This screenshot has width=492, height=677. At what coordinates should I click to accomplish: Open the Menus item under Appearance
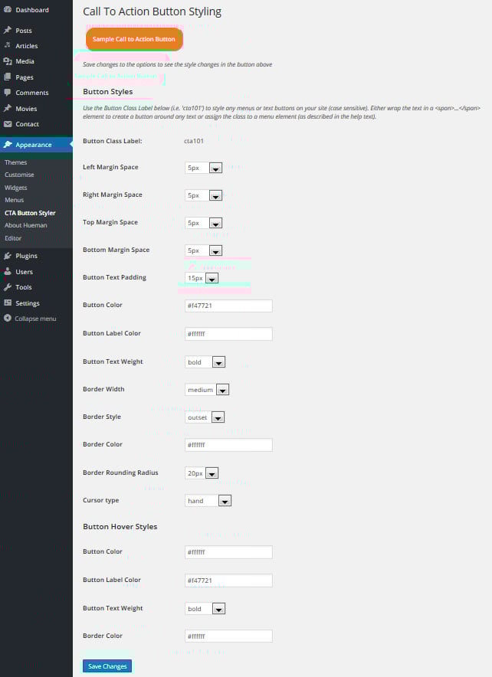[15, 200]
